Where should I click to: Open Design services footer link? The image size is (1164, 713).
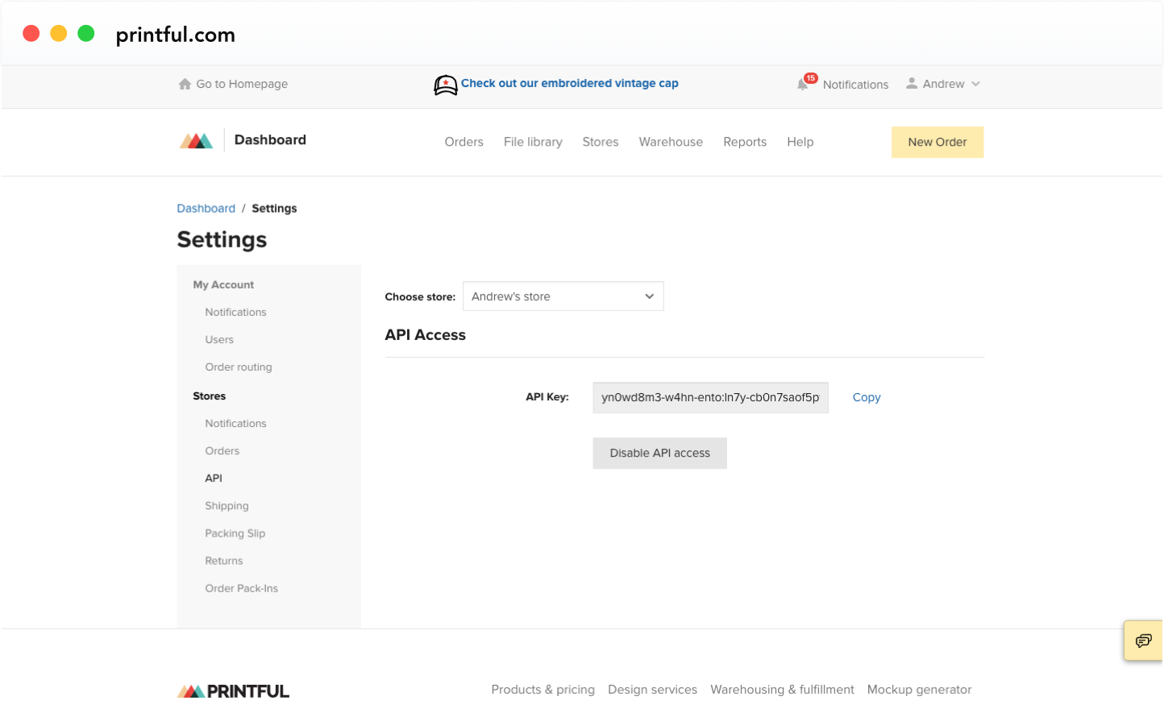(x=652, y=690)
